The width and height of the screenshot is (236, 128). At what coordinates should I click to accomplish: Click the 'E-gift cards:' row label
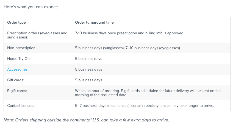point(17,91)
